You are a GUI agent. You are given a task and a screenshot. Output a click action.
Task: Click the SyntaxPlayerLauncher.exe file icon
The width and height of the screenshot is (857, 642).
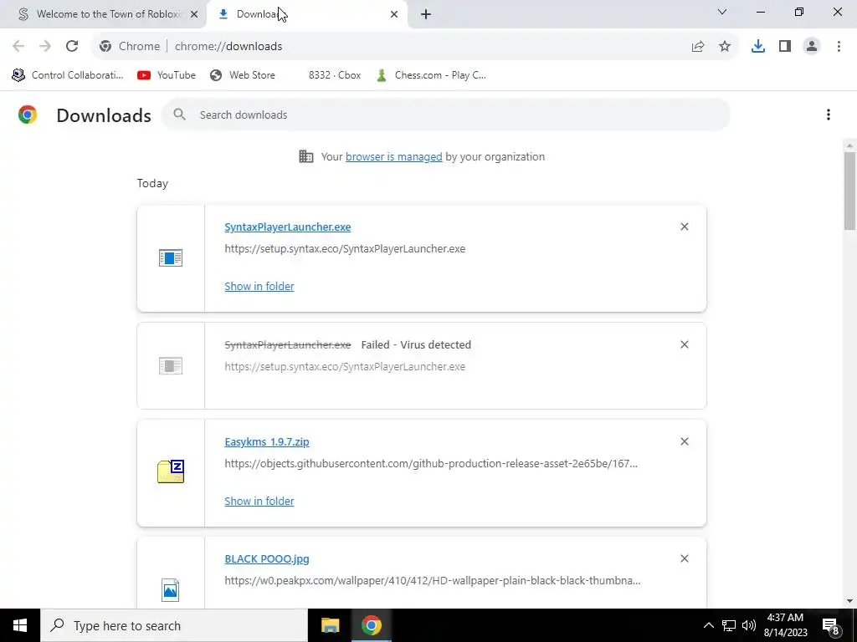pyautogui.click(x=171, y=257)
